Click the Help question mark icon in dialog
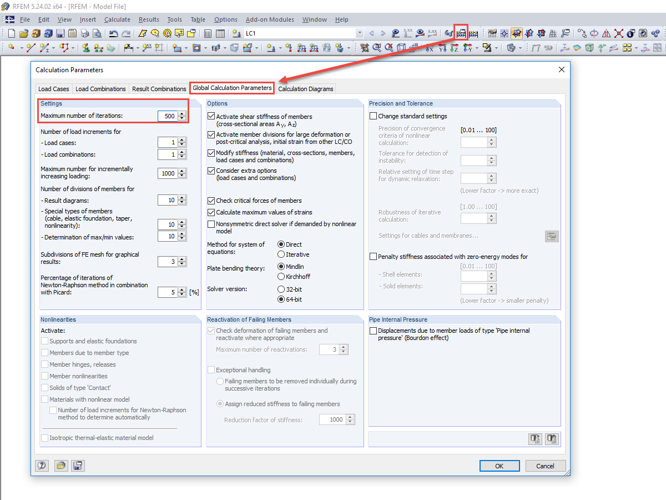This screenshot has height=500, width=666. 42,466
